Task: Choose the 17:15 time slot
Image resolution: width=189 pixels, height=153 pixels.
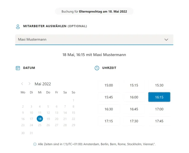Action: click(x=109, y=121)
